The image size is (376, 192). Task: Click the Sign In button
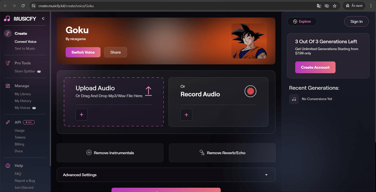point(356,22)
